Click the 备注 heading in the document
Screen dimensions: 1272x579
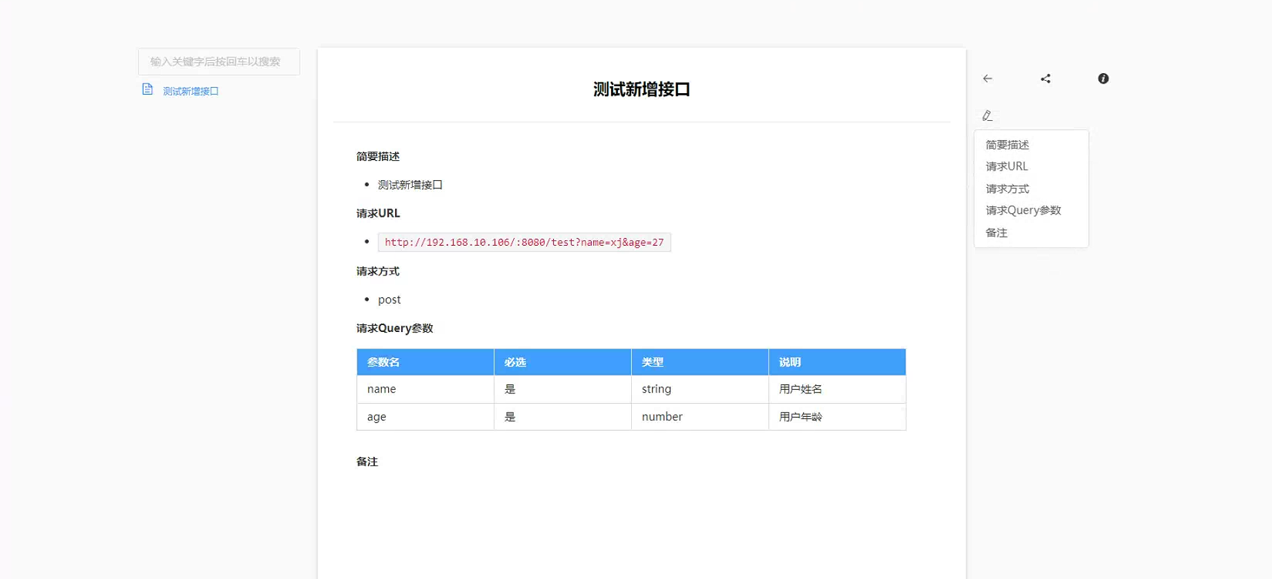click(x=367, y=462)
